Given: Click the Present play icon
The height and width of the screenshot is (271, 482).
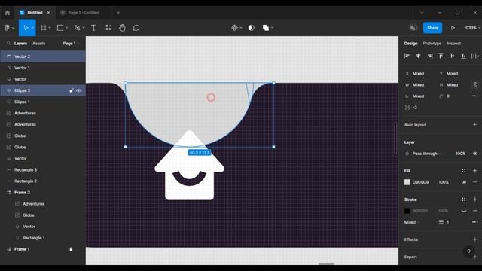Looking at the screenshot, I should point(453,28).
